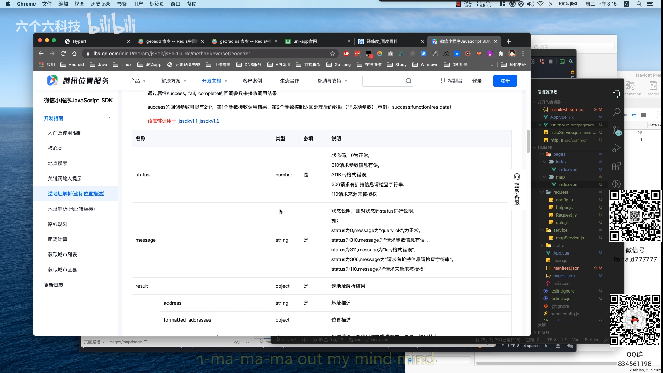Click the 开发指南 sidebar section
The width and height of the screenshot is (663, 373).
point(53,118)
